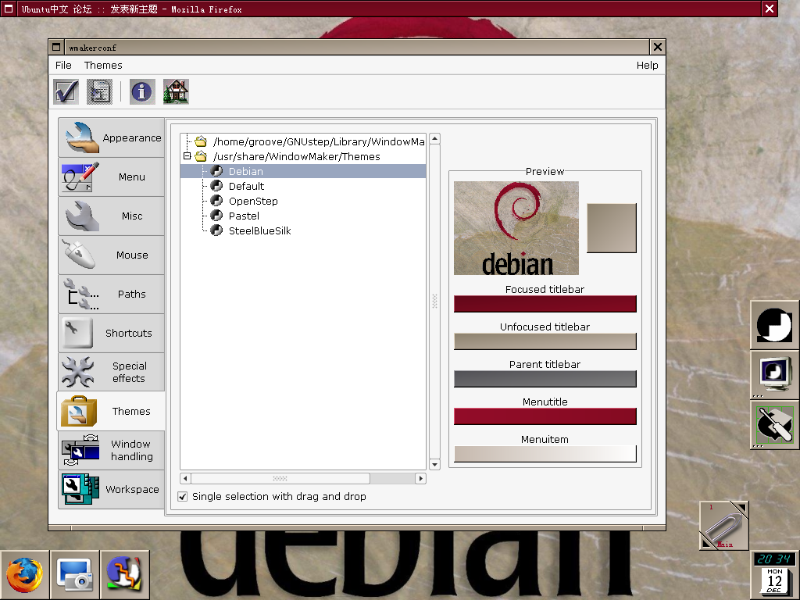The height and width of the screenshot is (600, 800).
Task: Click the document list toolbar icon
Action: [x=99, y=92]
